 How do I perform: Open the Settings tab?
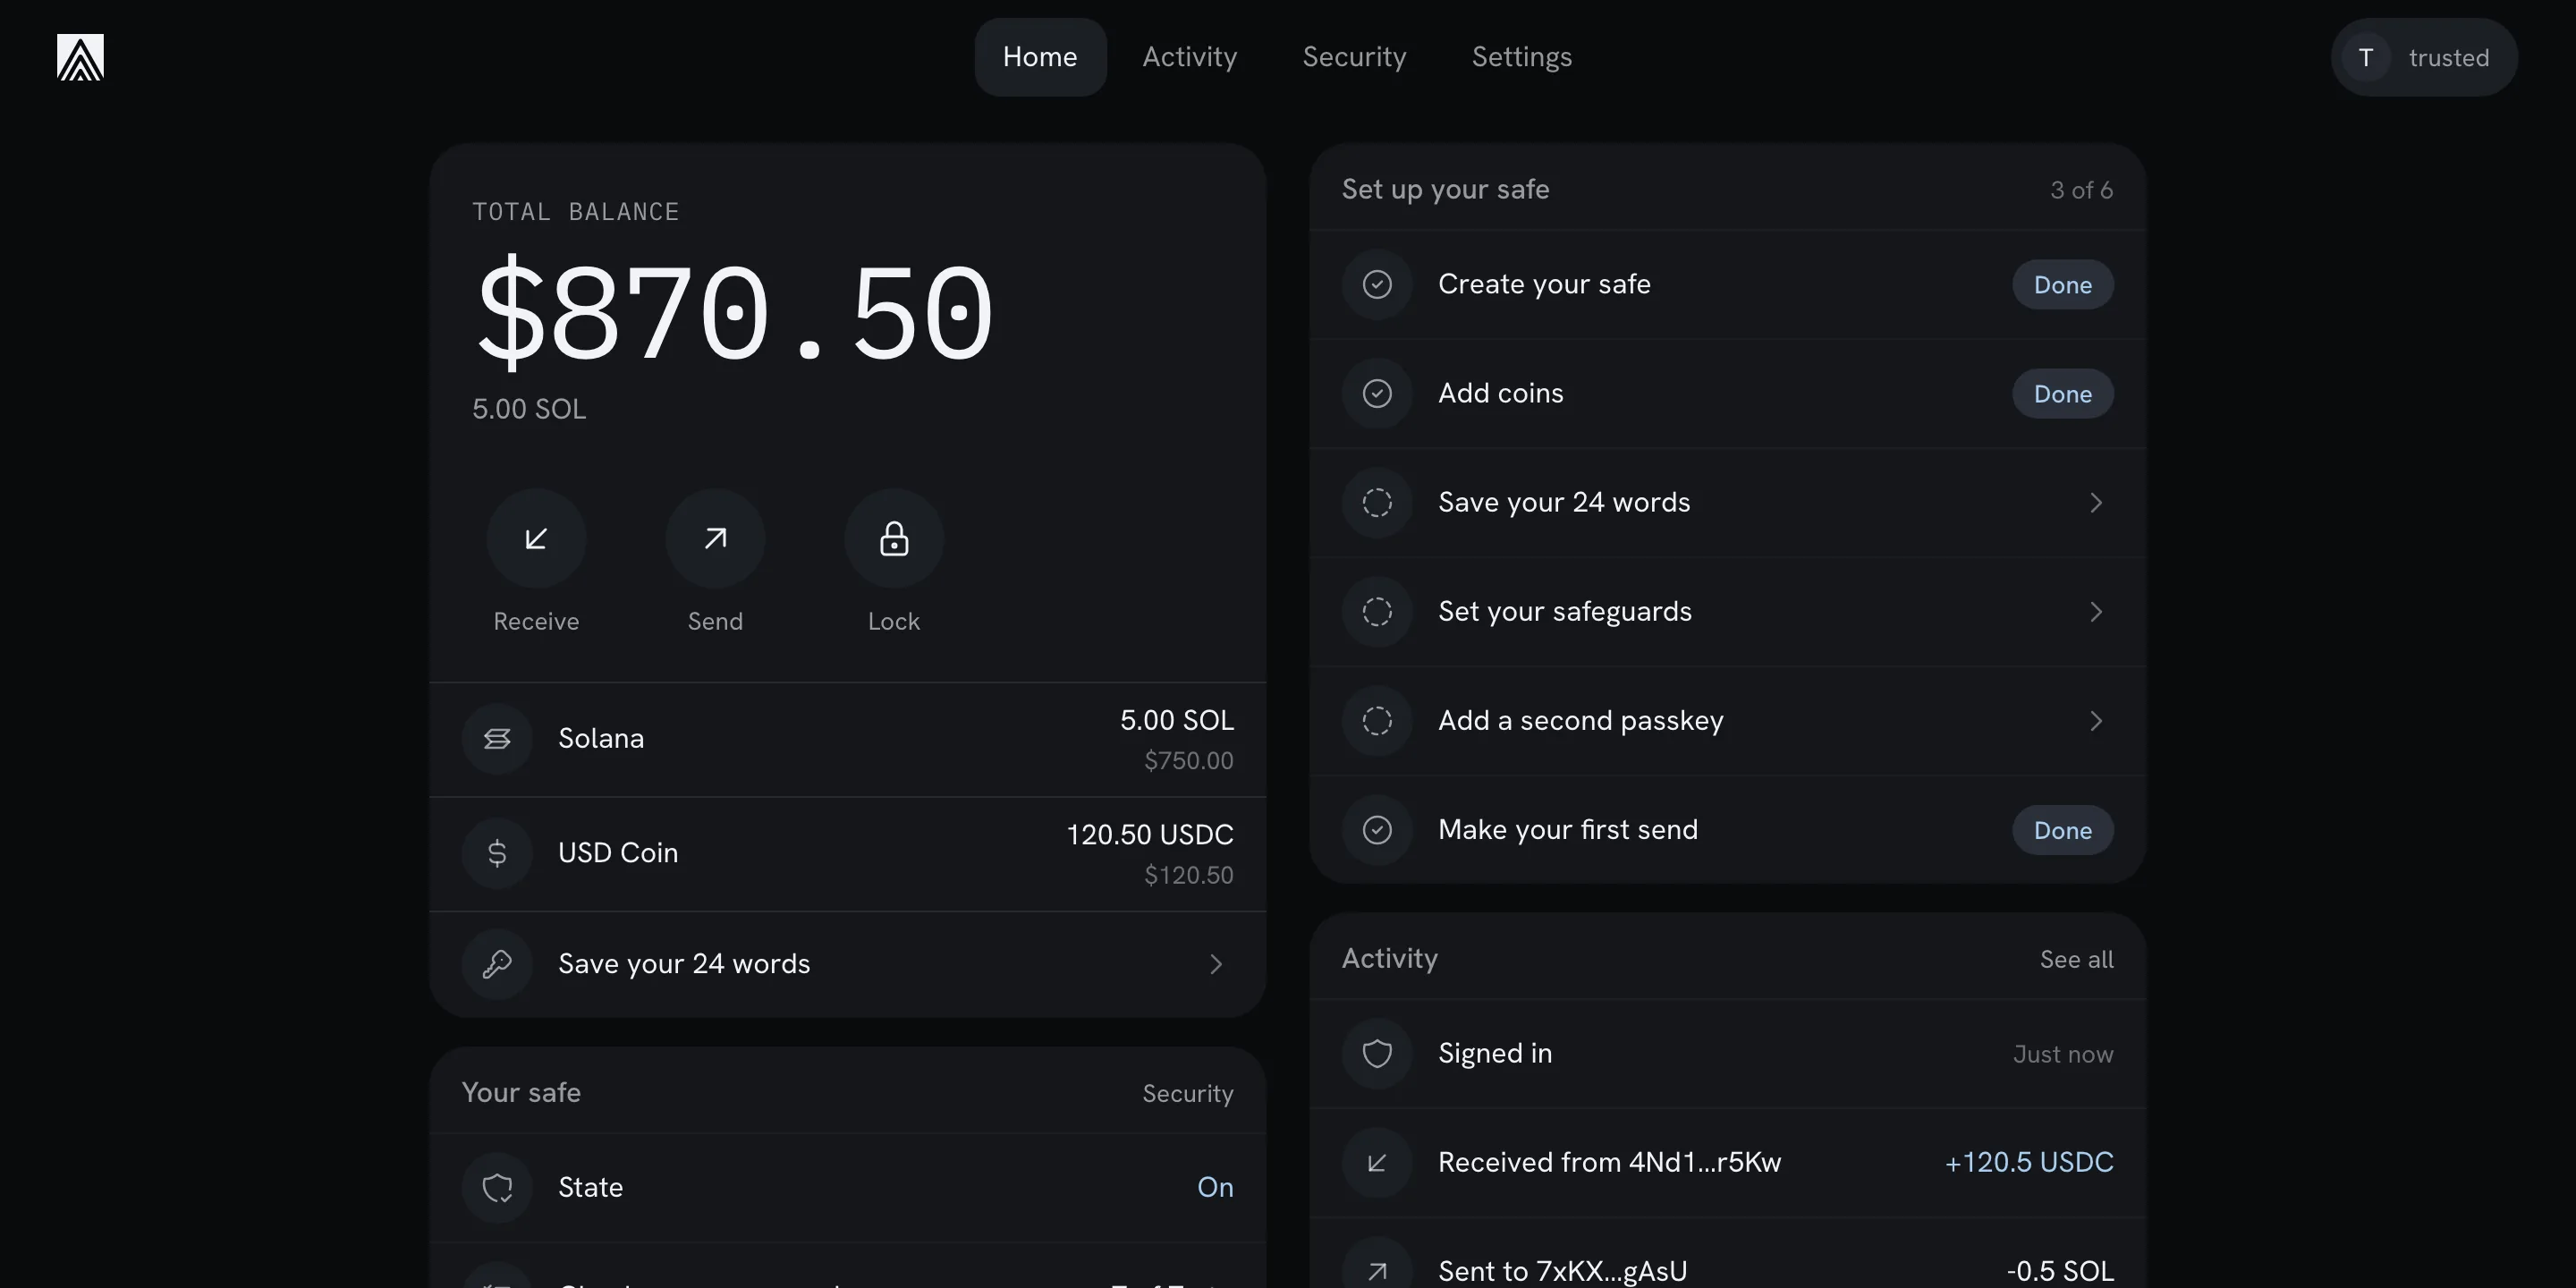pyautogui.click(x=1521, y=57)
